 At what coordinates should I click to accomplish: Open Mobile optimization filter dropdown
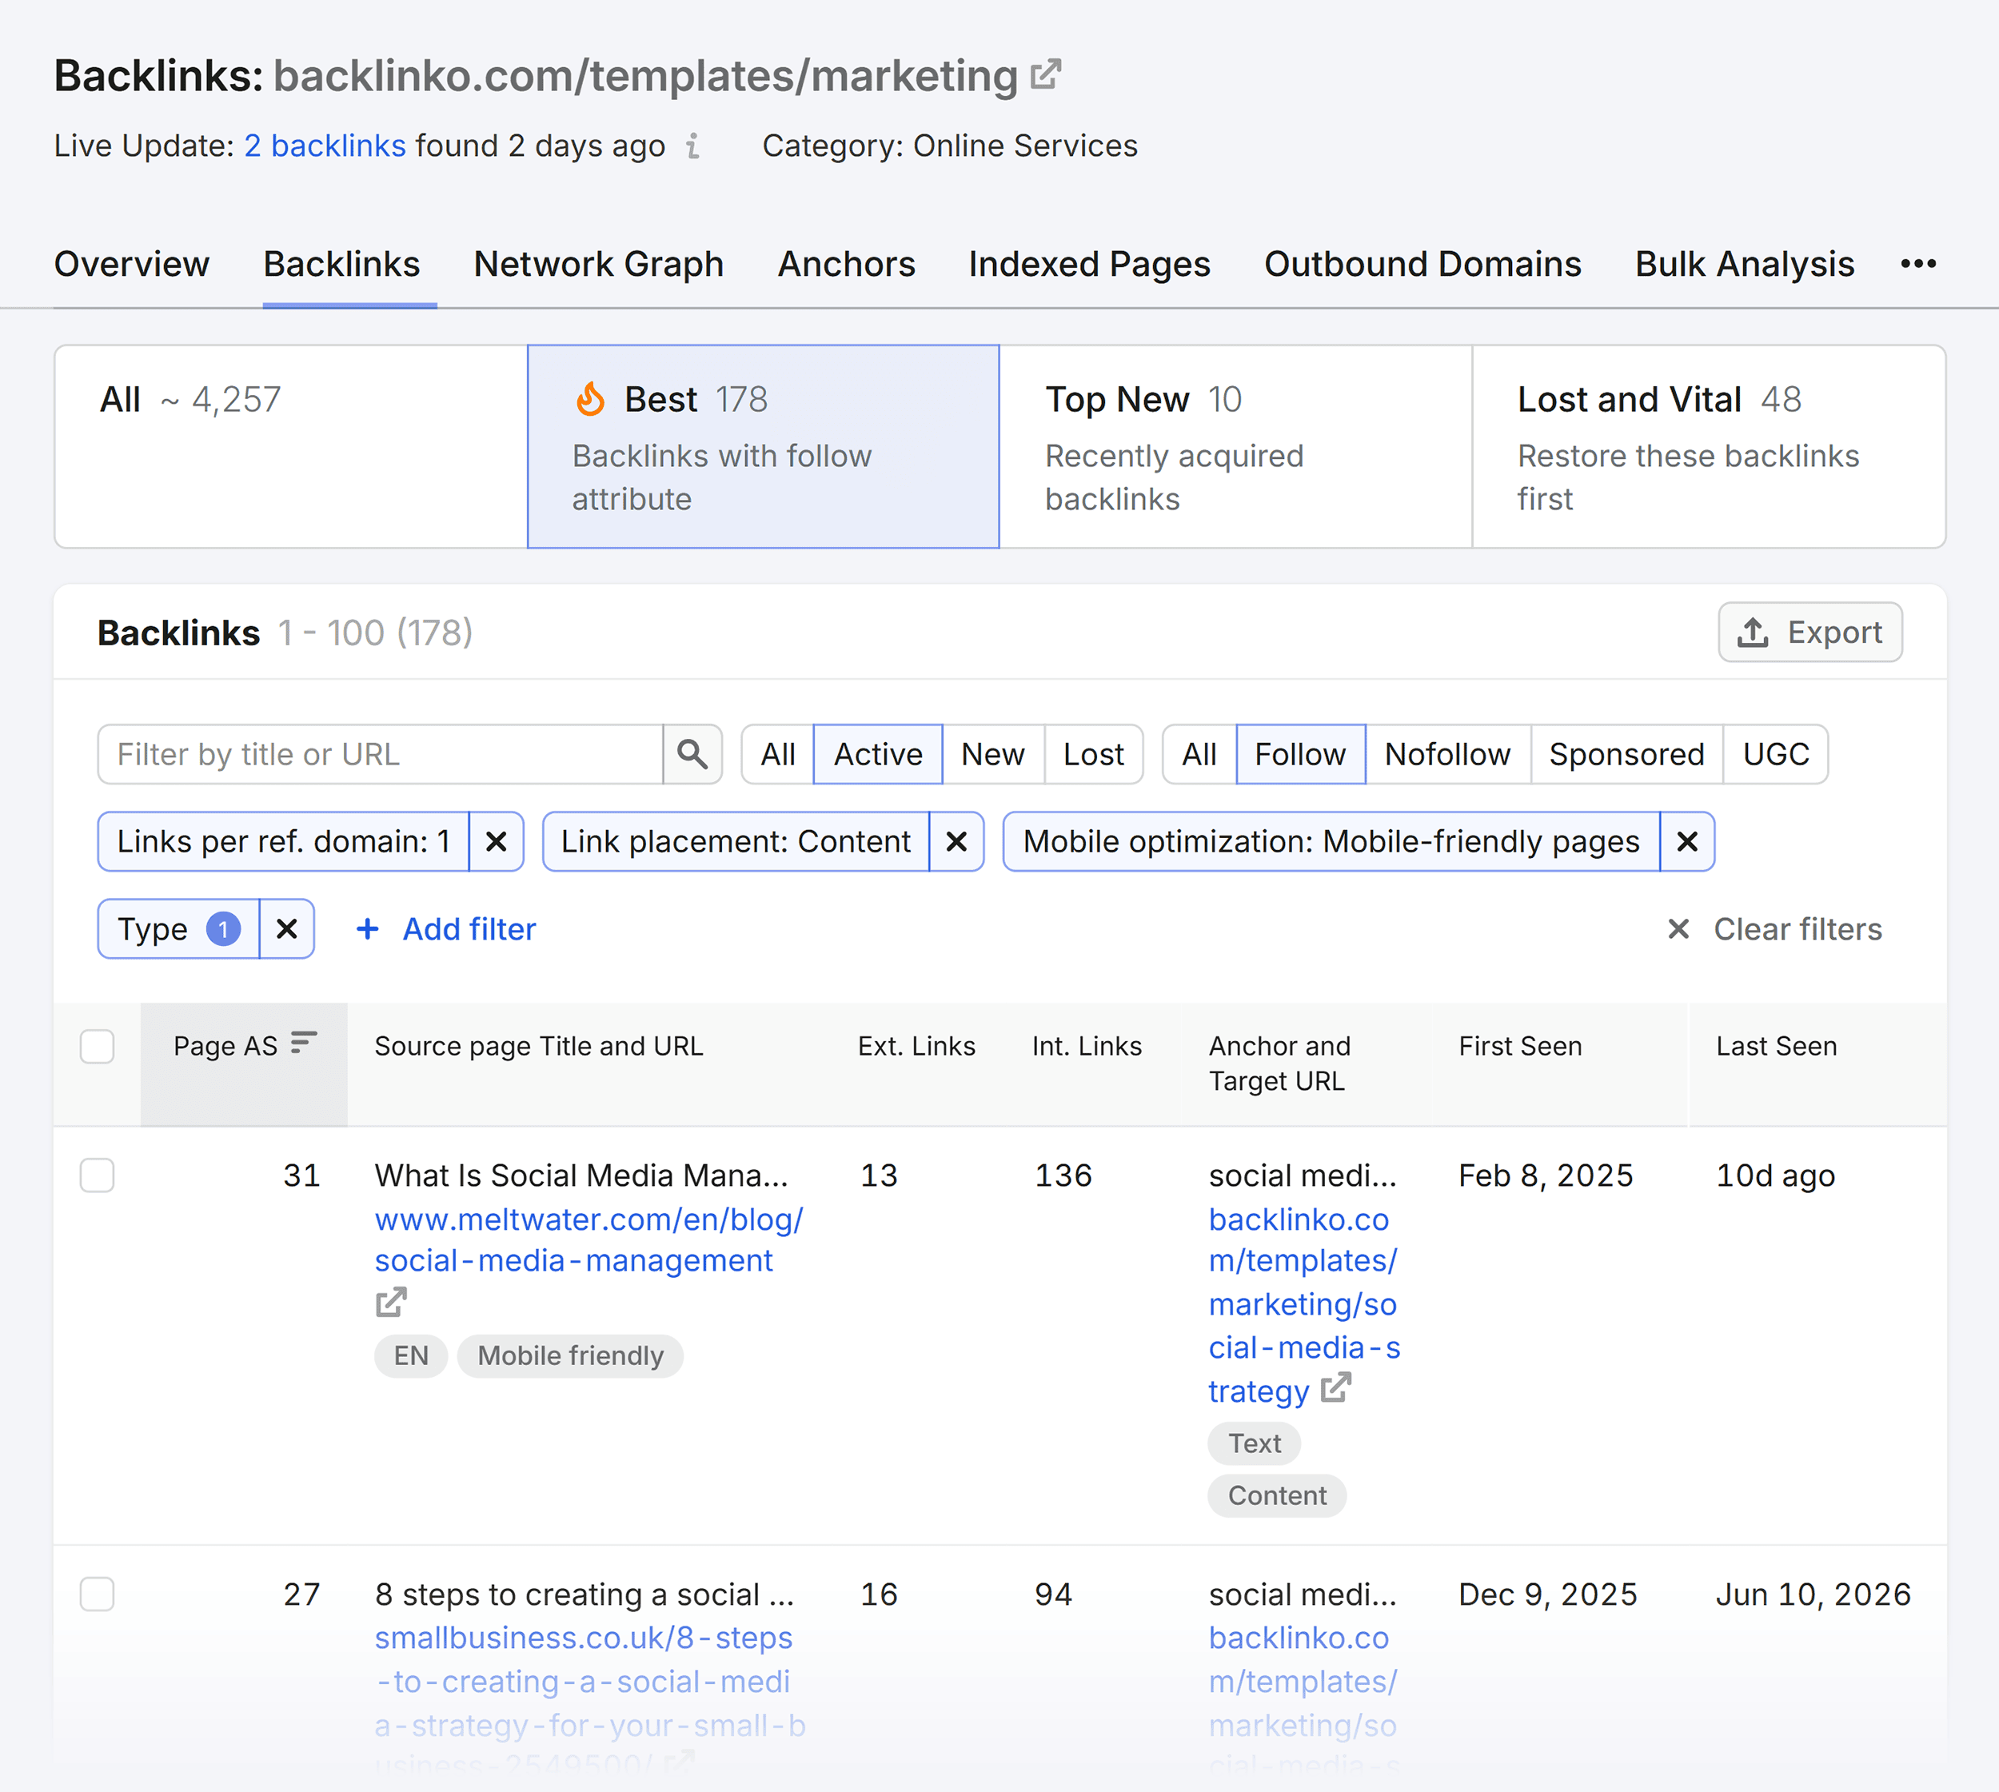tap(1331, 842)
